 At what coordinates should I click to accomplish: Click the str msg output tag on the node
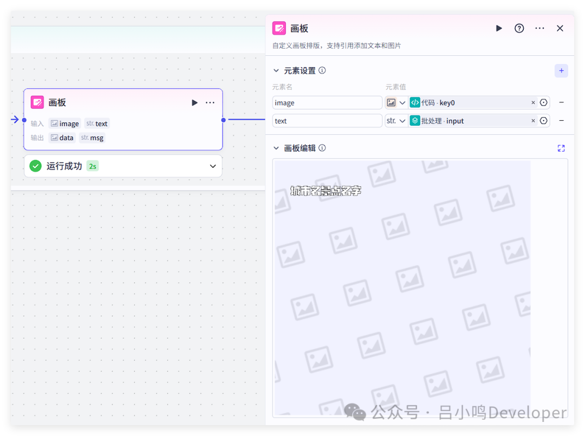[x=92, y=138]
